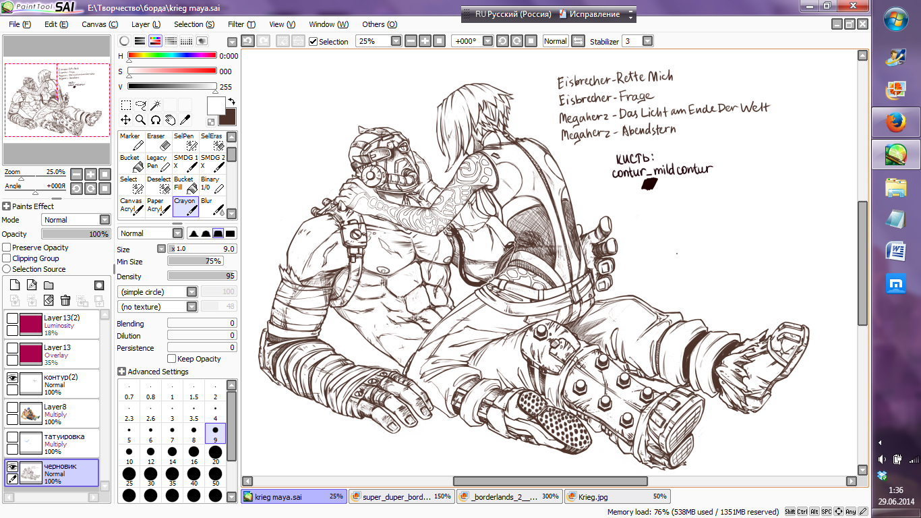Screen dimensions: 921x518
Task: Choose the 20 brush size preset
Action: 215,455
